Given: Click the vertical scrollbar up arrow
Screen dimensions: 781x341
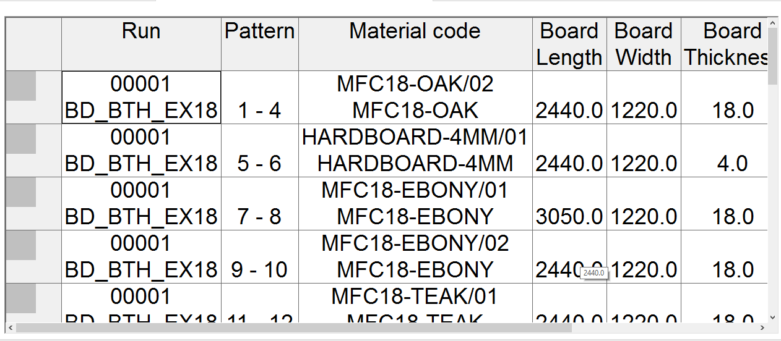Looking at the screenshot, I should pos(772,23).
